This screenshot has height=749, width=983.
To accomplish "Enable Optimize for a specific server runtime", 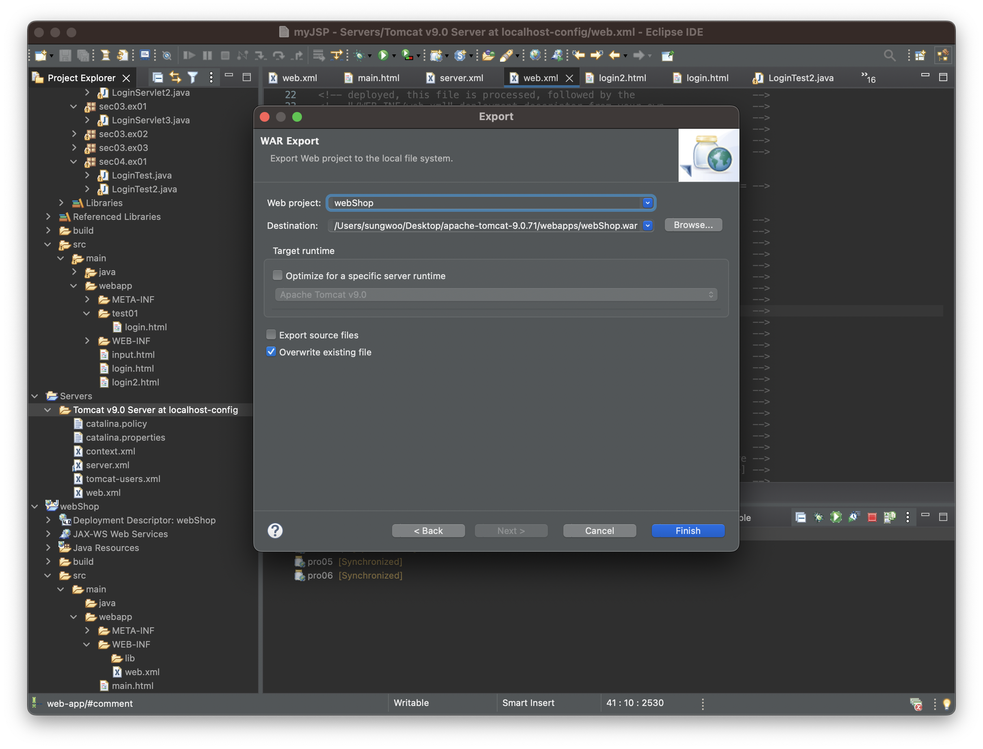I will click(278, 275).
